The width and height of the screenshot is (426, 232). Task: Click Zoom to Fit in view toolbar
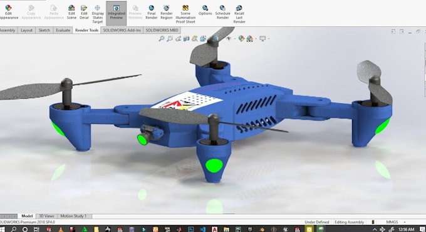(162, 39)
